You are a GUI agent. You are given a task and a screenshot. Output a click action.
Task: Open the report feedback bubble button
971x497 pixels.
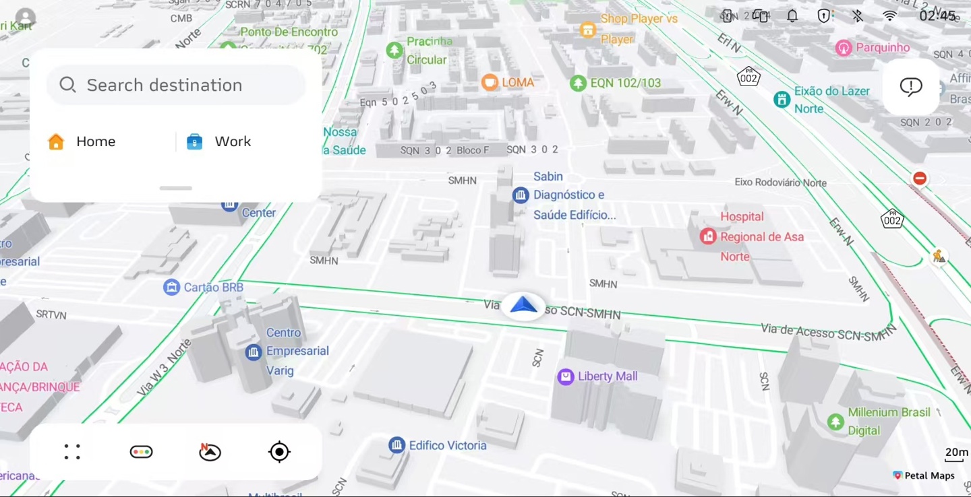coord(911,87)
